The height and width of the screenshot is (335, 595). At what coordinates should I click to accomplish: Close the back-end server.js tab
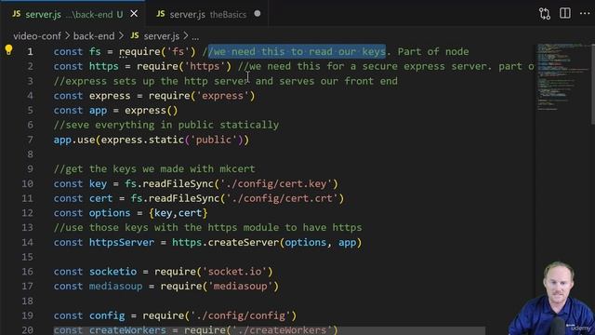134,14
